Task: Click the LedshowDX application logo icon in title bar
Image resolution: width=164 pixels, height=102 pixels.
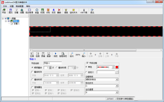Action: click(x=2, y=2)
